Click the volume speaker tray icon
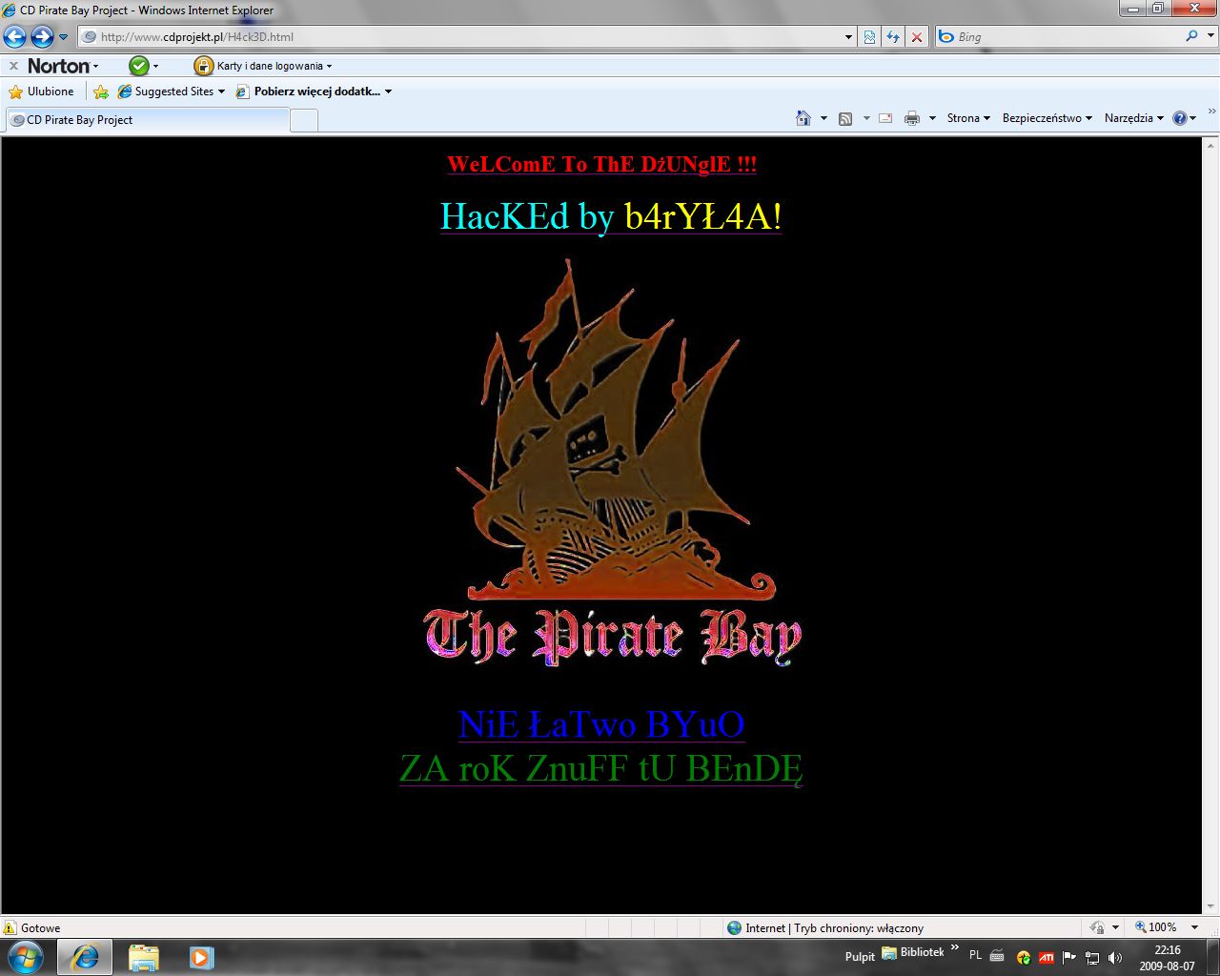Screen dimensions: 1220x976 click(x=1115, y=957)
